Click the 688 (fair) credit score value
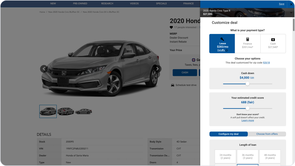This screenshot has height=166, width=295. click(x=248, y=102)
